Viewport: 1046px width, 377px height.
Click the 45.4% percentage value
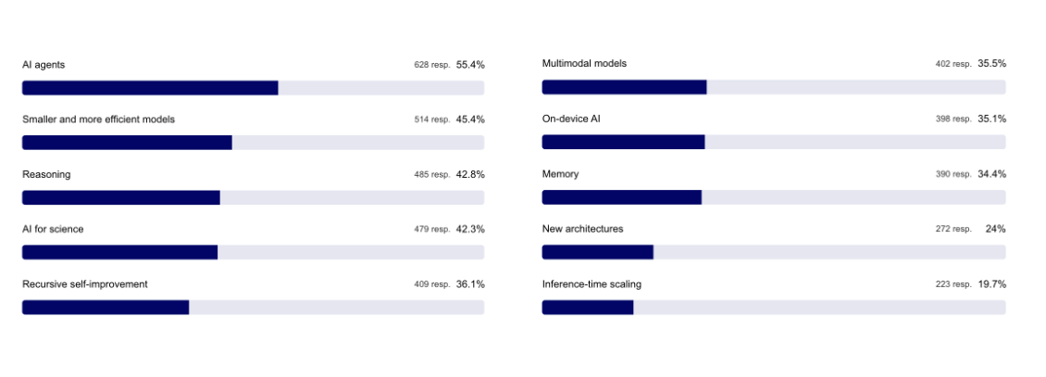coord(470,119)
